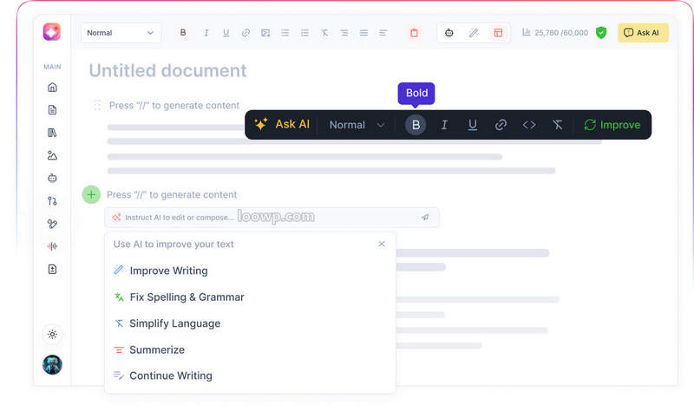Viewport: 694px width, 411px height.
Task: Open the Normal text style dropdown in the top toolbar
Action: [x=121, y=33]
